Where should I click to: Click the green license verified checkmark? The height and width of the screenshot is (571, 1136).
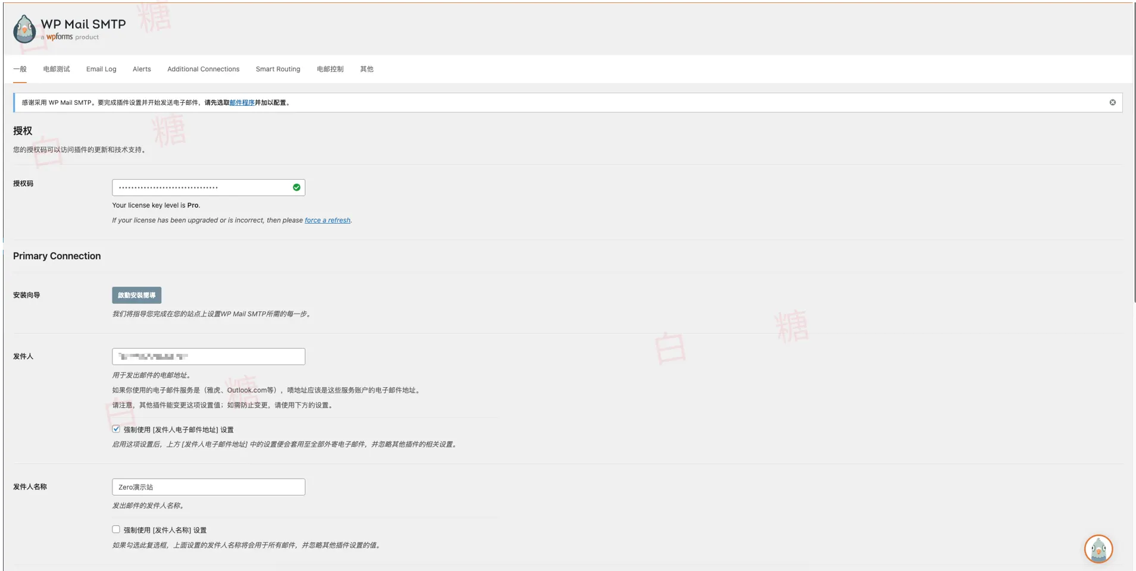coord(296,187)
